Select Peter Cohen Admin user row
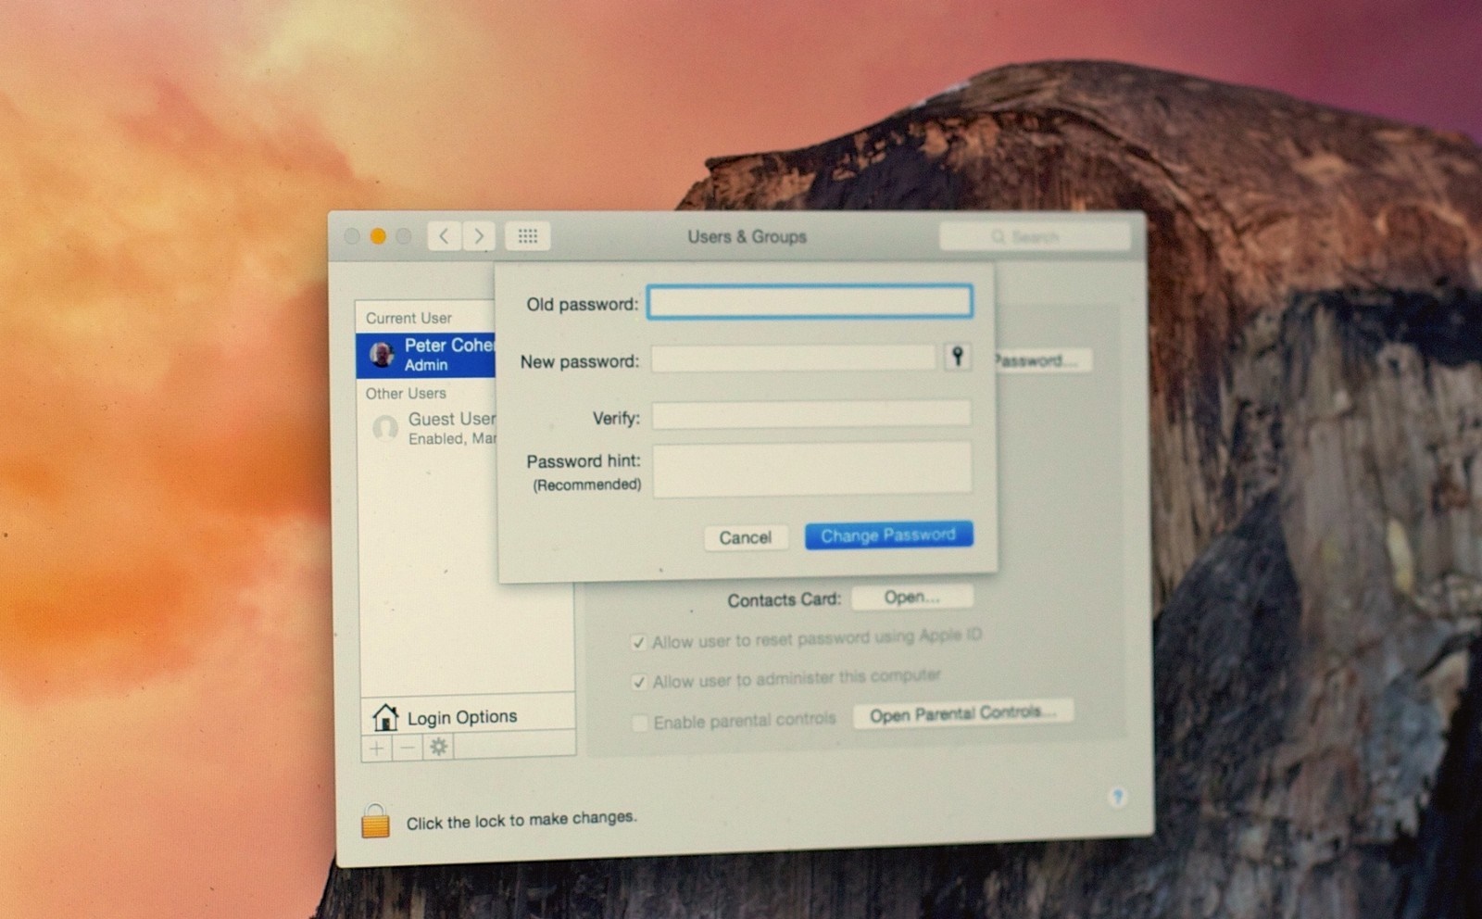This screenshot has width=1482, height=919. tap(426, 355)
